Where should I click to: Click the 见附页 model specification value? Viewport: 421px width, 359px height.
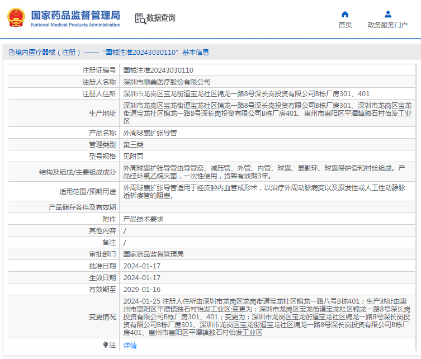tap(134, 156)
